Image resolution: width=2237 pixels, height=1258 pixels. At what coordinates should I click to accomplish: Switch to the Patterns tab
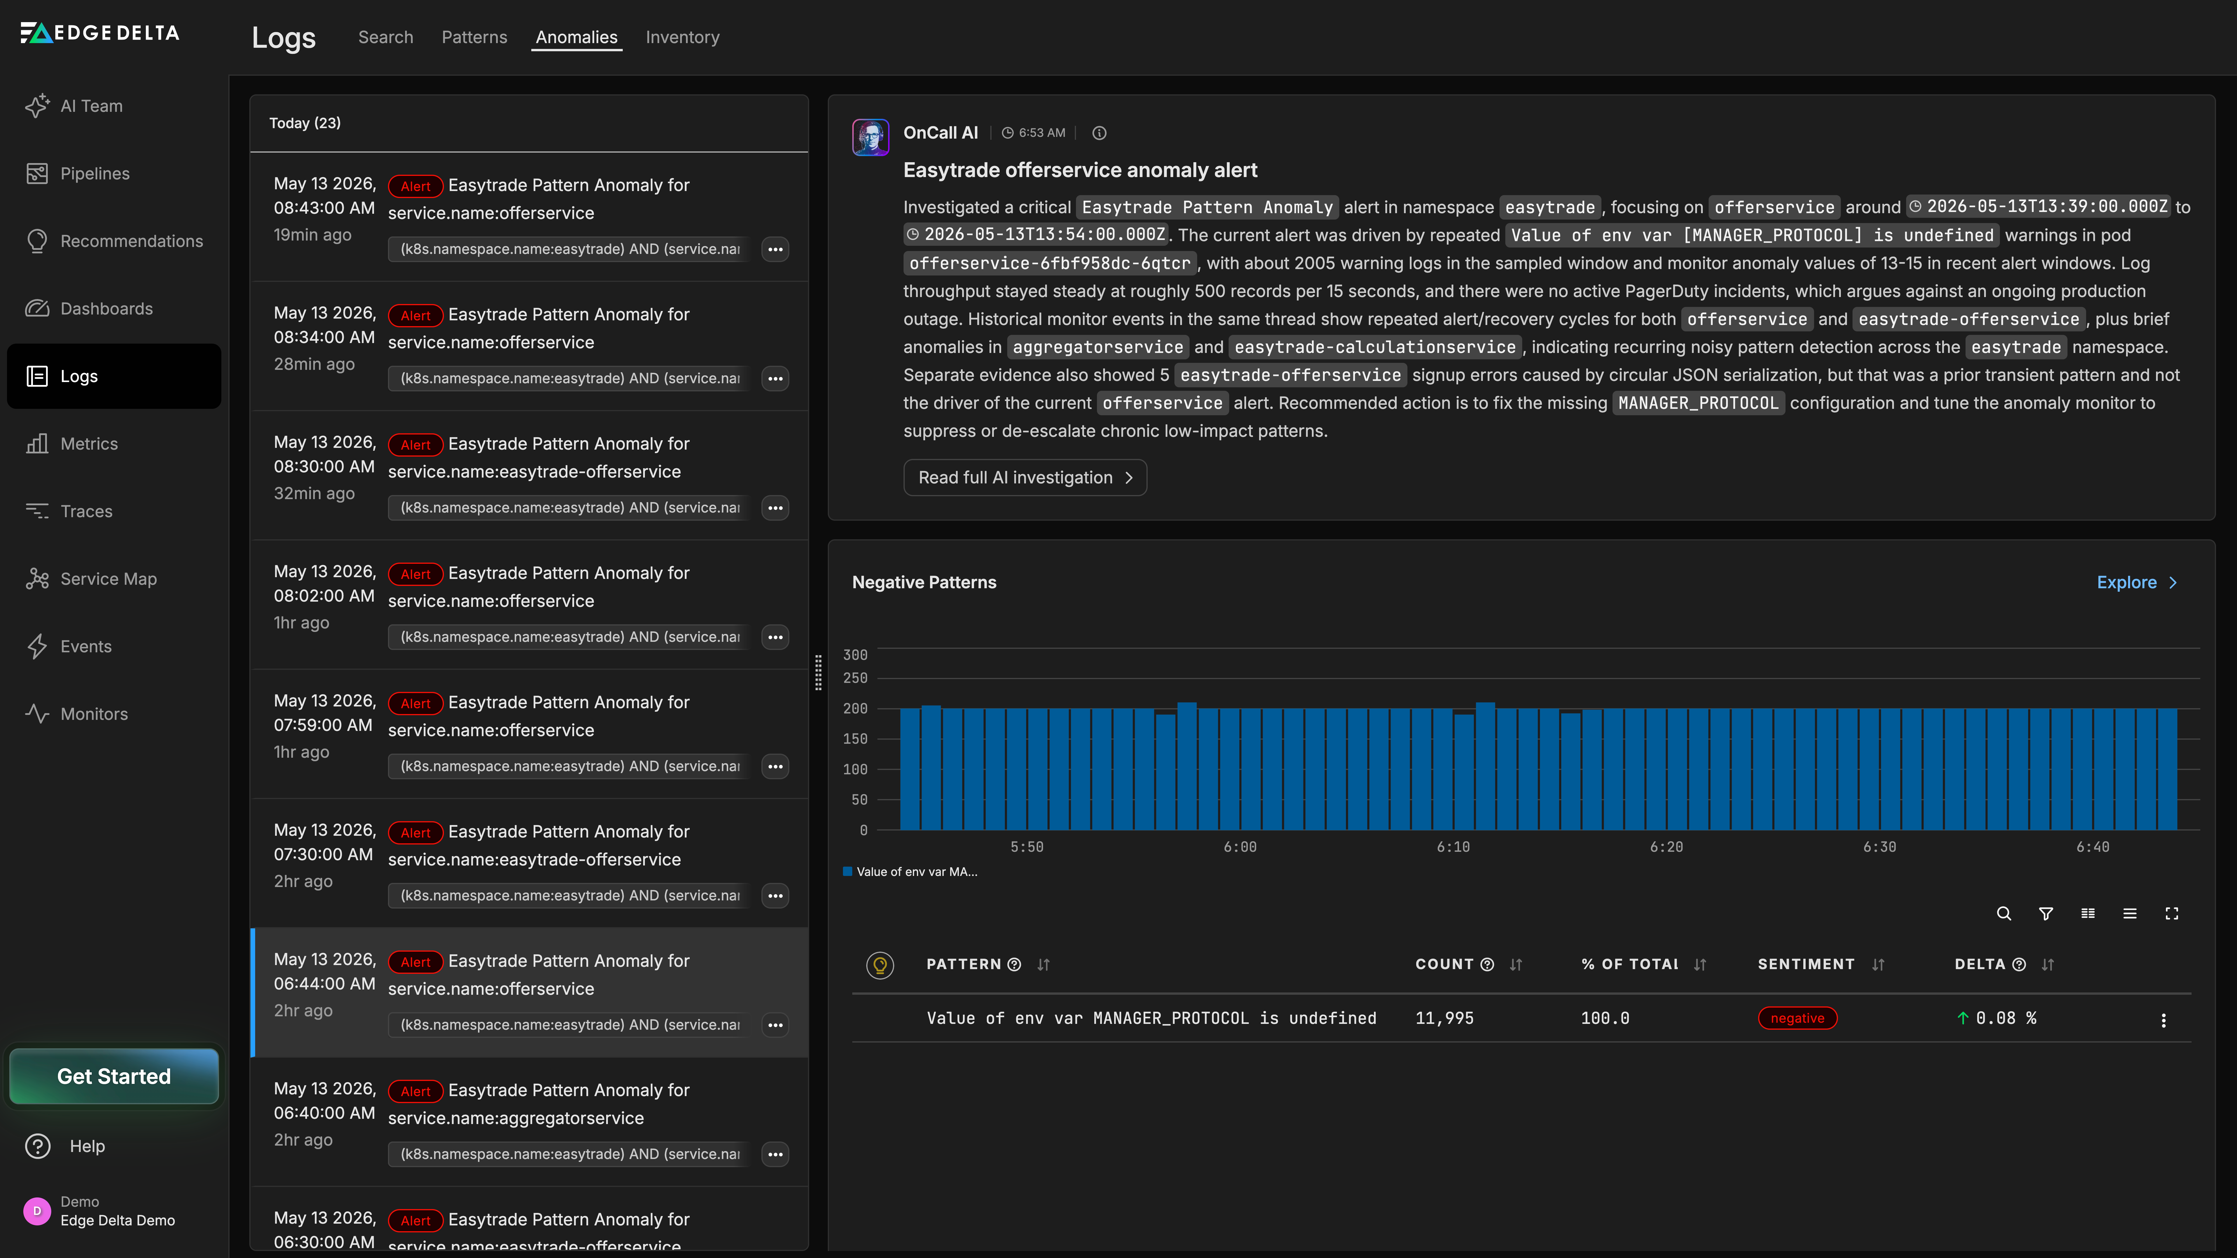click(x=474, y=37)
